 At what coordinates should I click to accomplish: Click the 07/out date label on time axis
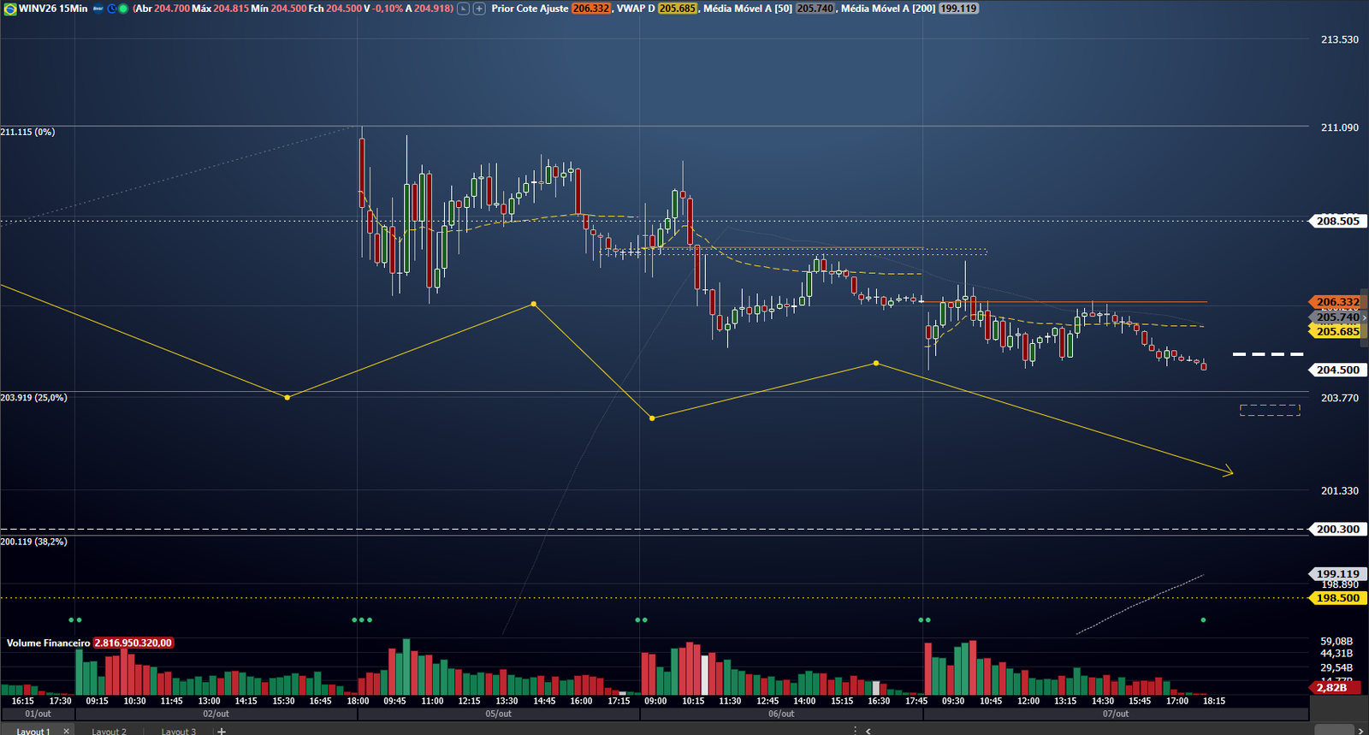(1116, 714)
